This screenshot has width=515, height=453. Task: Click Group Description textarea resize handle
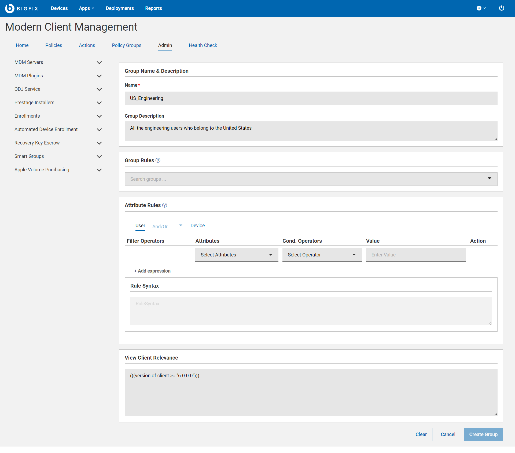[495, 139]
